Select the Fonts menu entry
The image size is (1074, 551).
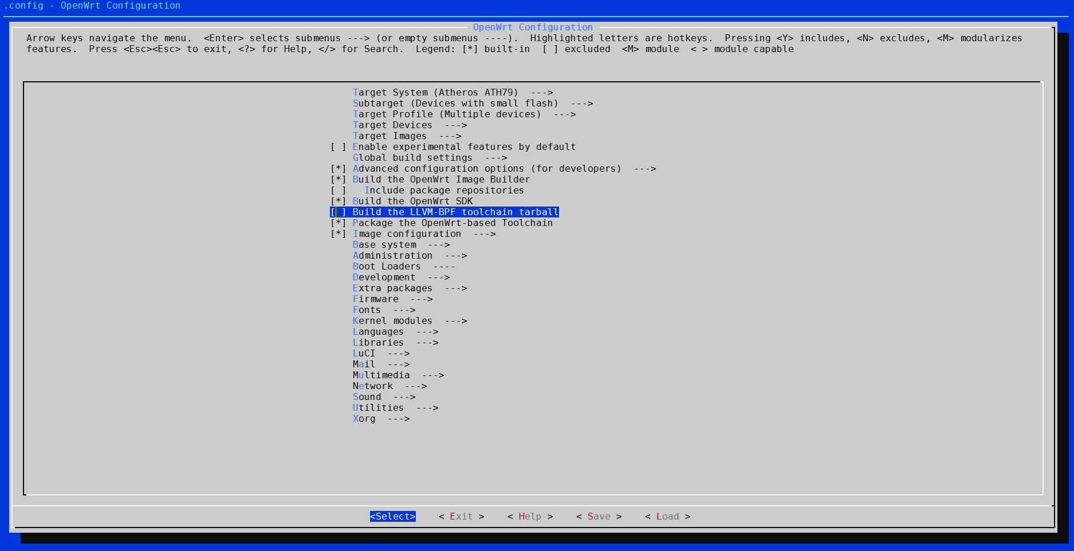pyautogui.click(x=384, y=310)
